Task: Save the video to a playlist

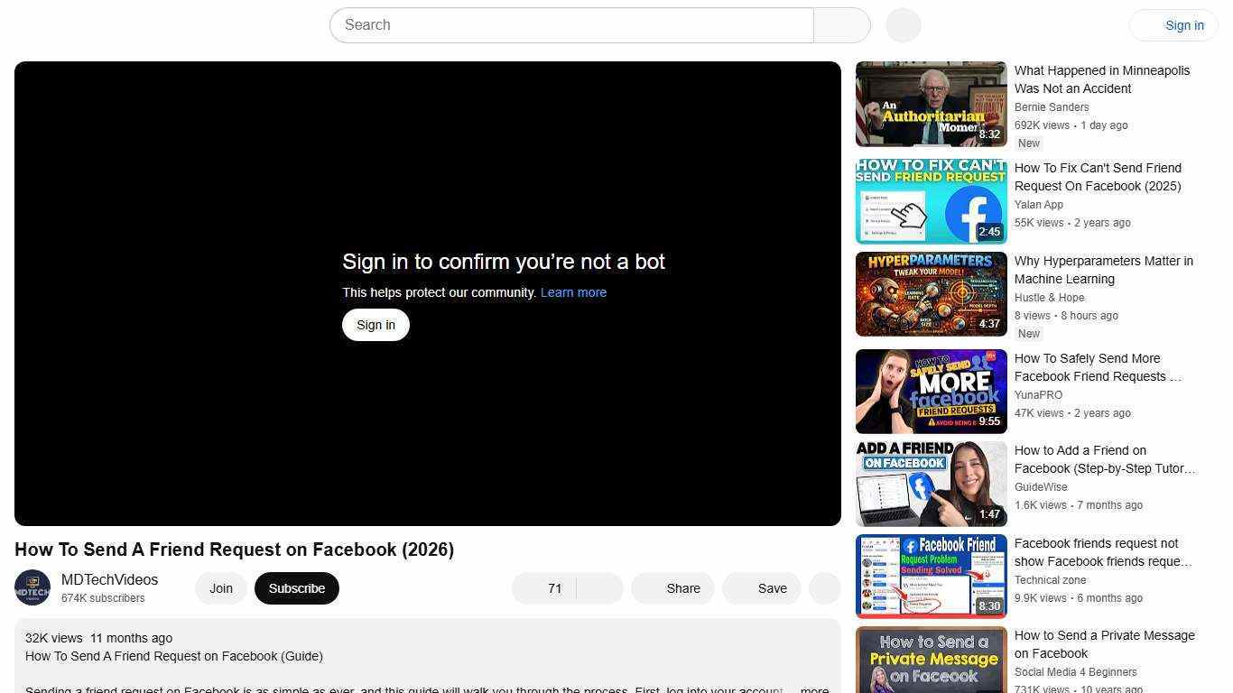Action: [x=761, y=587]
